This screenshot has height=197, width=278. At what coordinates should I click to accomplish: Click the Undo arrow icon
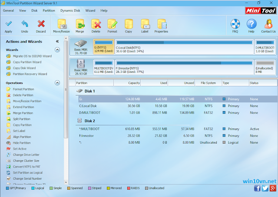tap(25, 24)
